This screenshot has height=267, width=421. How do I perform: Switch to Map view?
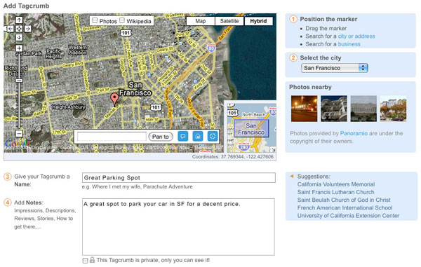[x=201, y=21]
